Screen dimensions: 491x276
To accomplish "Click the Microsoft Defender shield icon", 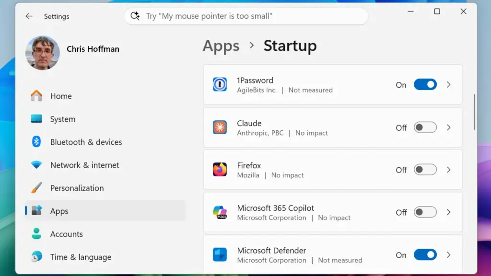I will coord(220,255).
